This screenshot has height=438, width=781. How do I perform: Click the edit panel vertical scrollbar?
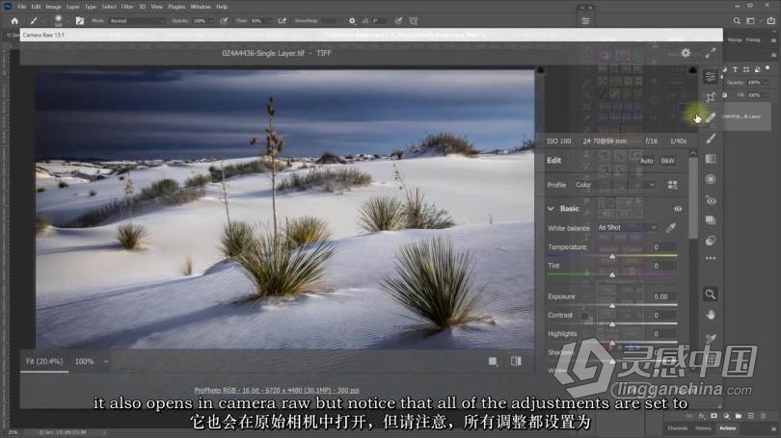(x=693, y=198)
